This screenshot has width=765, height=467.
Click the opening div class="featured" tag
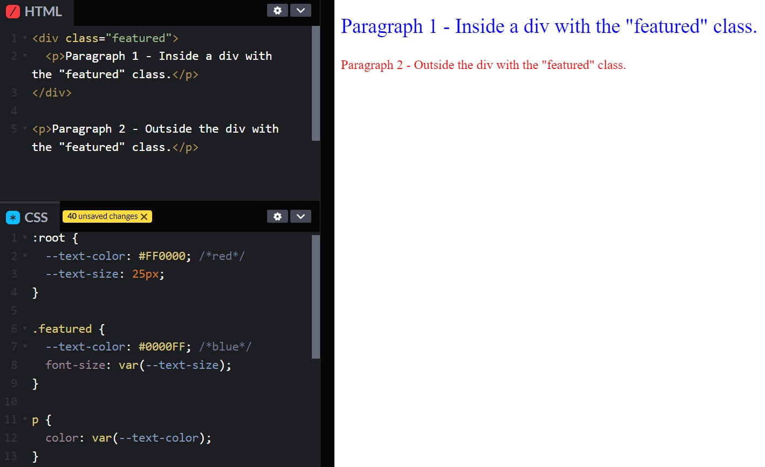(x=105, y=38)
